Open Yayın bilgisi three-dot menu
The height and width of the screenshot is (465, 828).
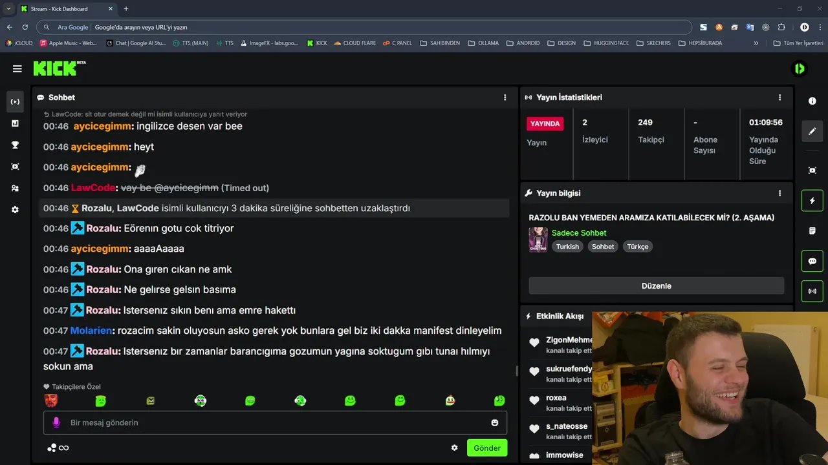[x=779, y=193]
